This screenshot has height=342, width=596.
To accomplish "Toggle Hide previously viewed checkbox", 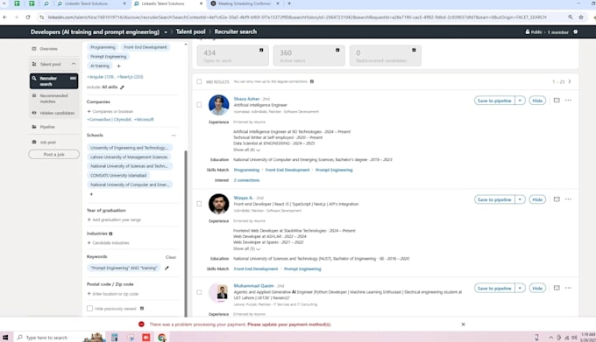I will tap(89, 308).
